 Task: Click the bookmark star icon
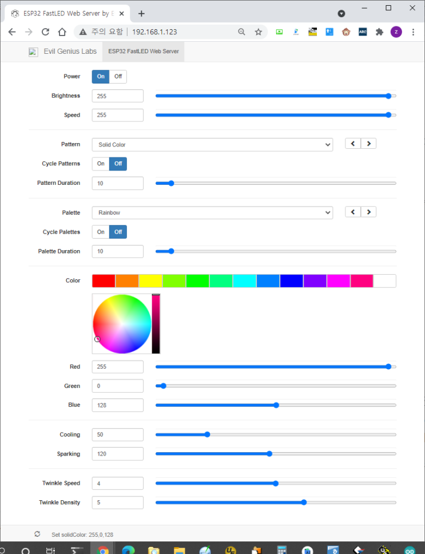click(258, 32)
